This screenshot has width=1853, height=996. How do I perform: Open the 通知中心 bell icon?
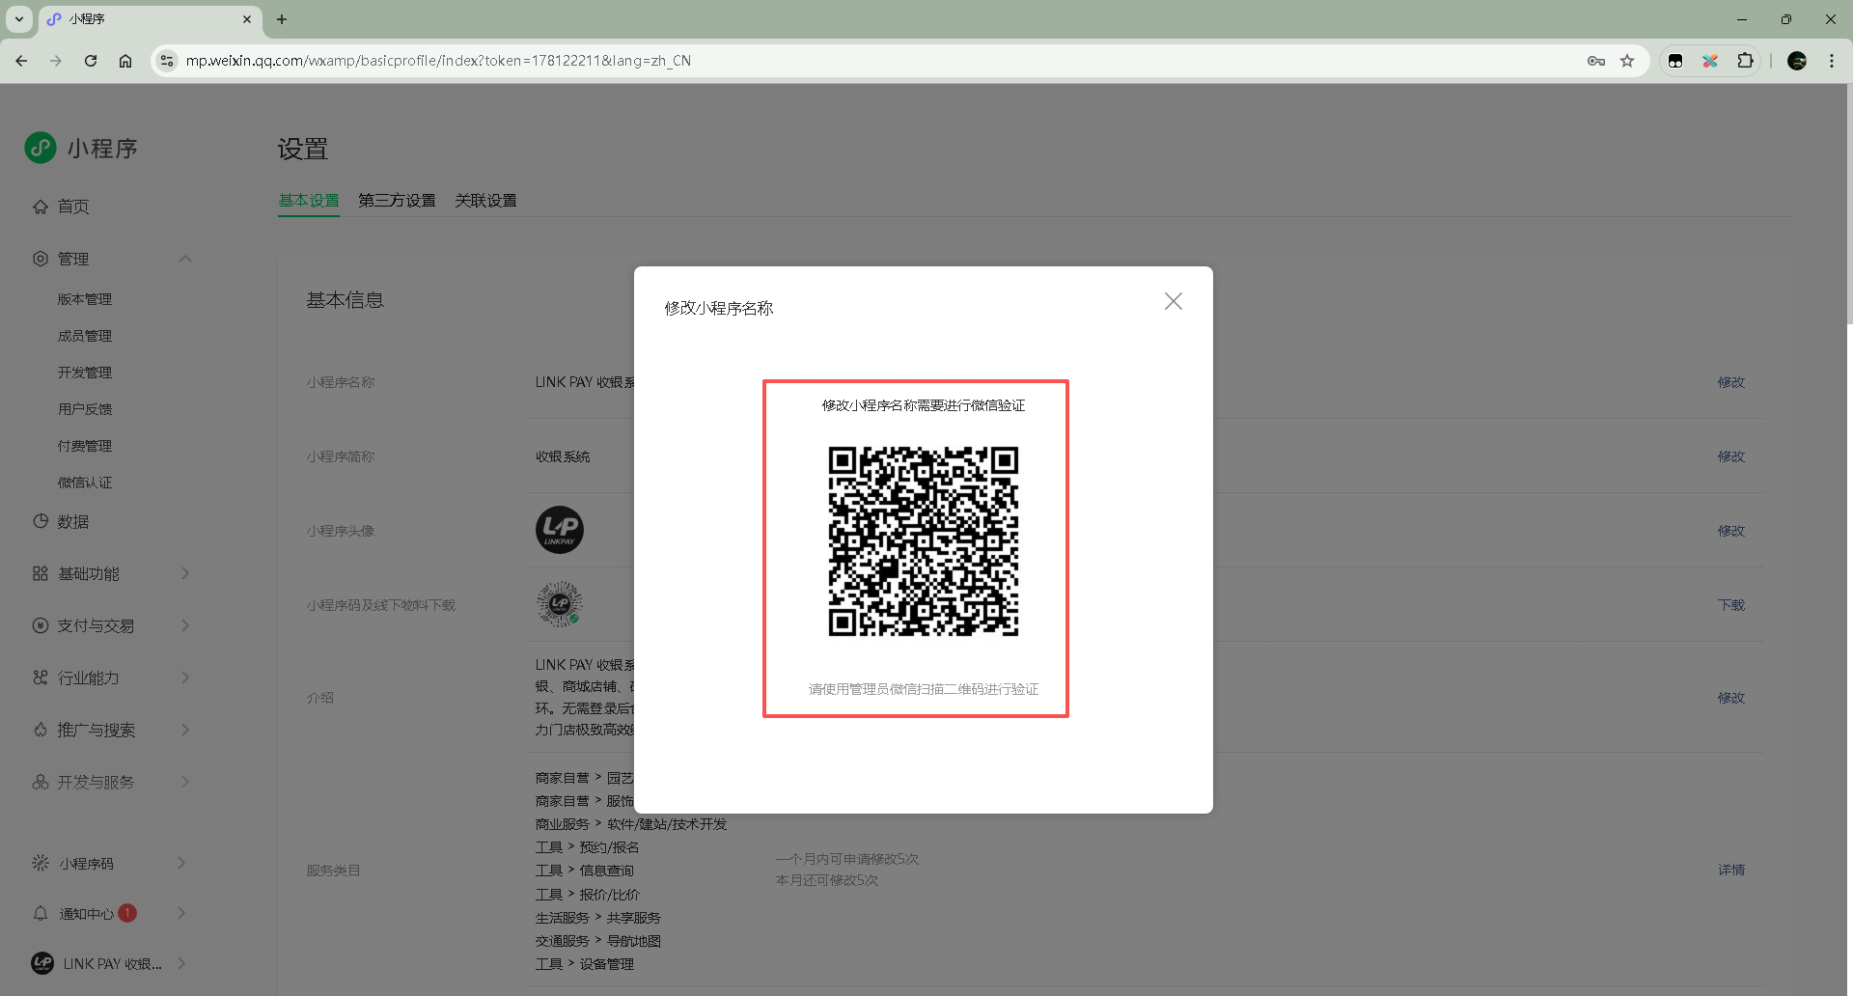pos(41,913)
